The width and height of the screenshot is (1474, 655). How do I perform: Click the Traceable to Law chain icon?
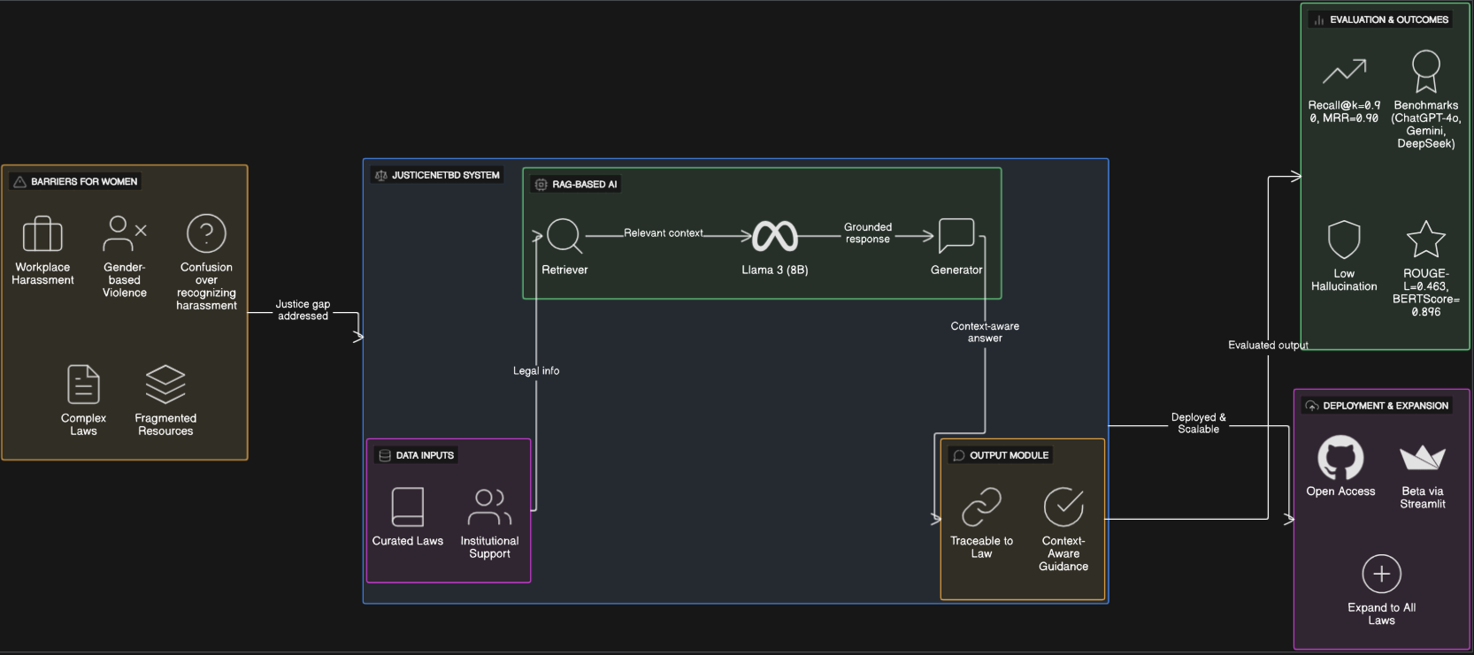click(981, 507)
